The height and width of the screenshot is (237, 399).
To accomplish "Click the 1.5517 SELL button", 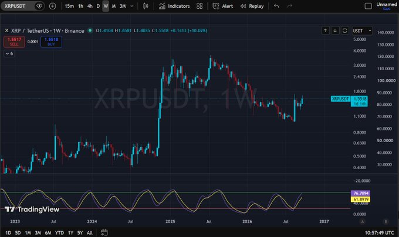I will point(14,42).
